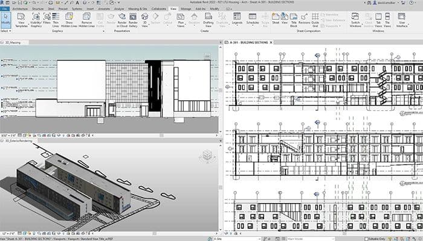This screenshot has height=241, width=423.
Task: Switch to the Collaborate ribbon tab
Action: [160, 10]
